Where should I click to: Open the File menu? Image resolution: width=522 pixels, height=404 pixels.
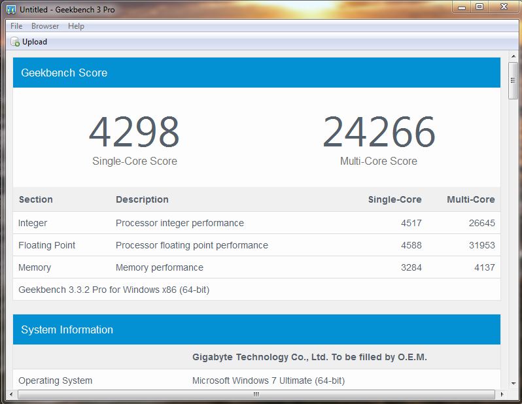pos(16,26)
